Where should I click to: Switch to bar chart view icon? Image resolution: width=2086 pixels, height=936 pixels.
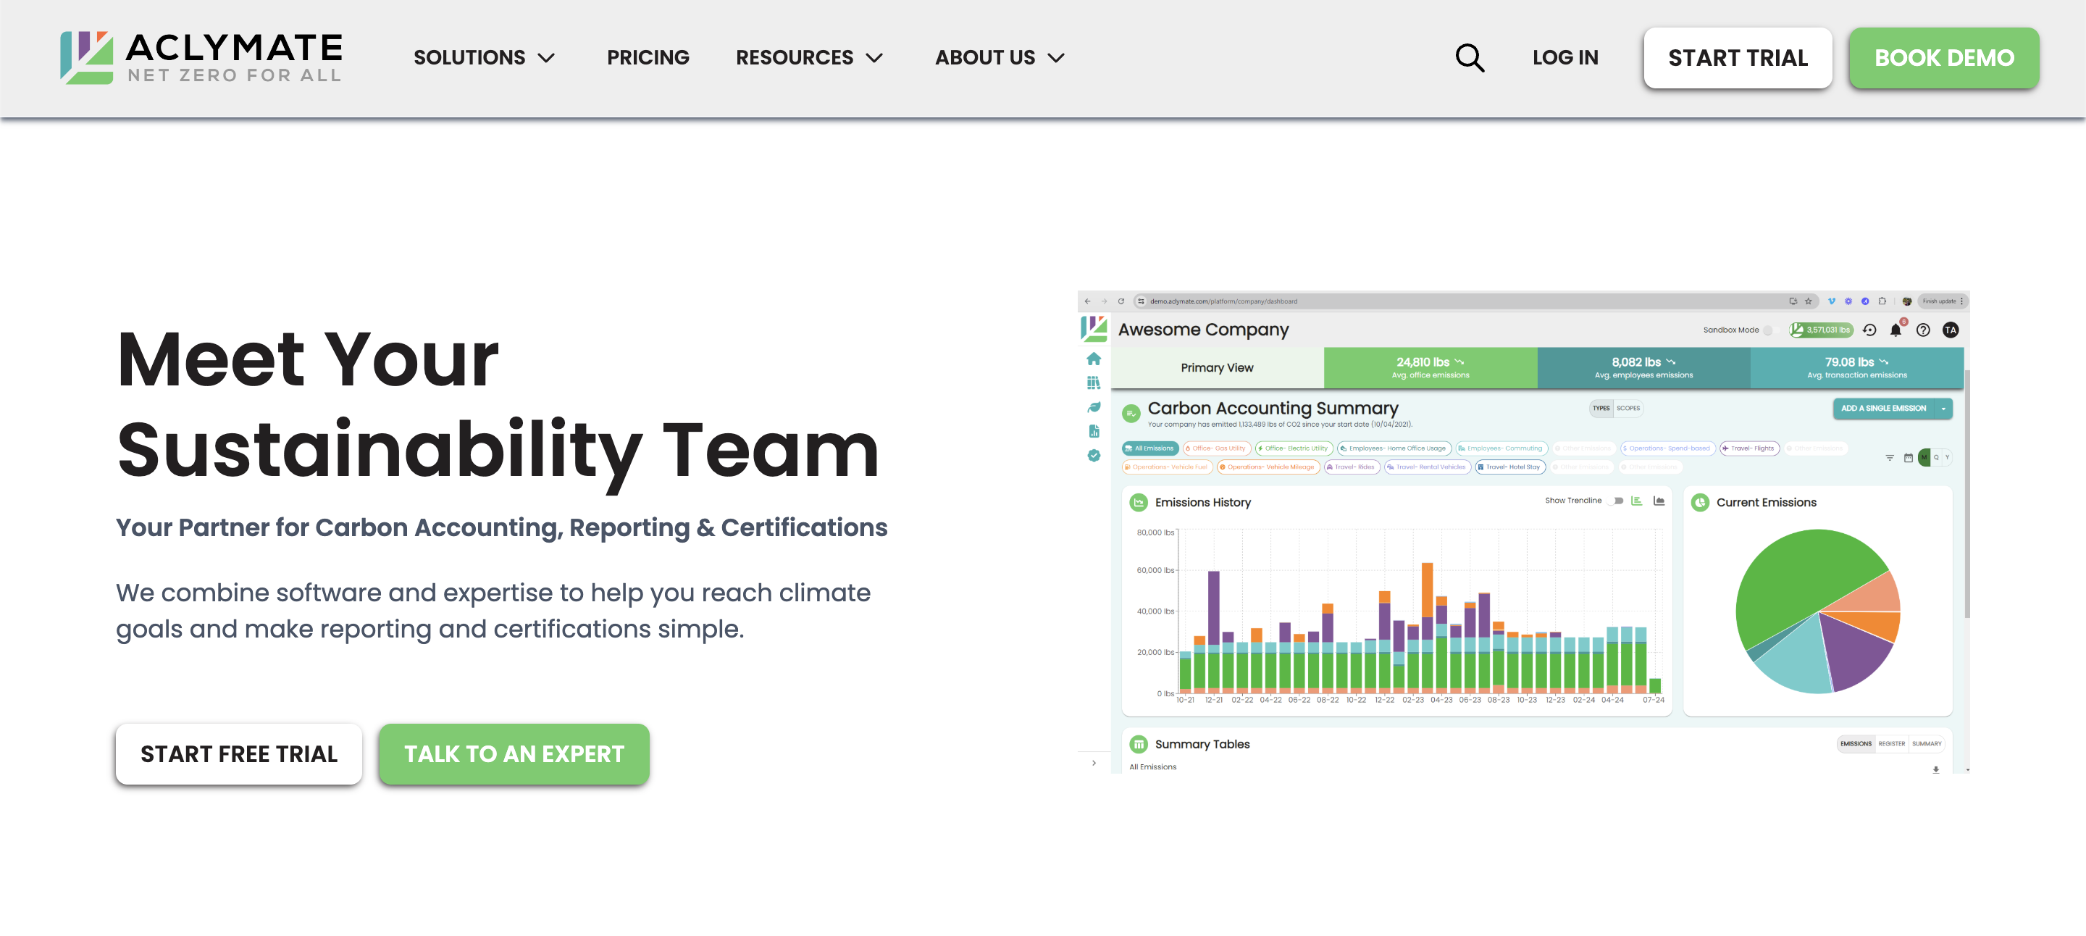pyautogui.click(x=1637, y=501)
